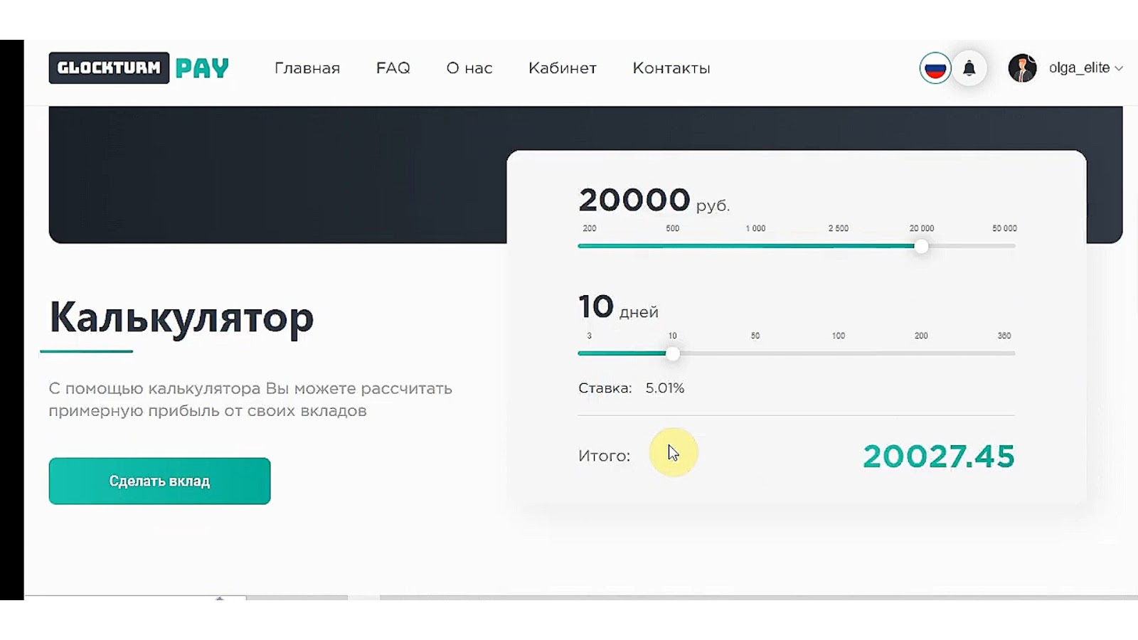Screen dimensions: 1138x640
Task: Go to the FAQ page
Action: click(x=393, y=68)
